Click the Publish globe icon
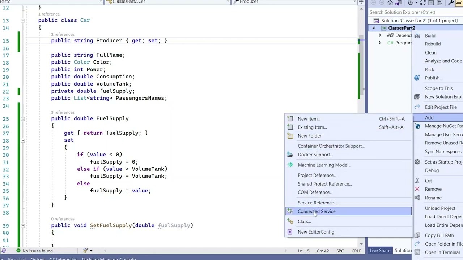The image size is (463, 260). pos(417,78)
